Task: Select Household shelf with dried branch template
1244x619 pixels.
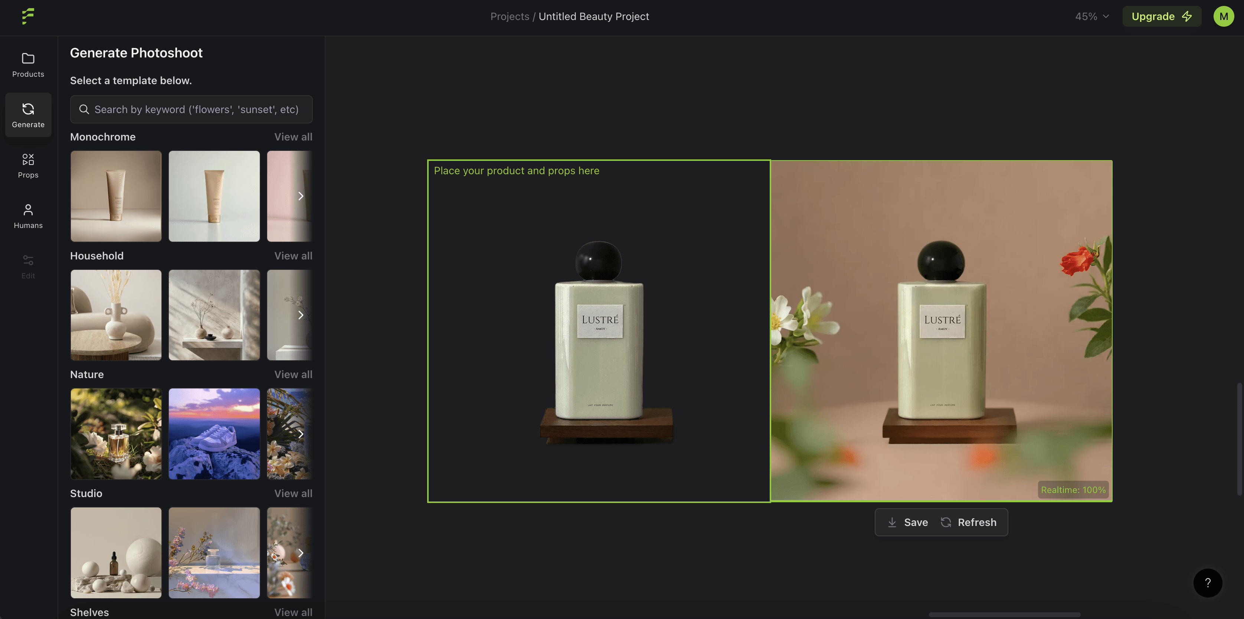Action: pyautogui.click(x=214, y=315)
